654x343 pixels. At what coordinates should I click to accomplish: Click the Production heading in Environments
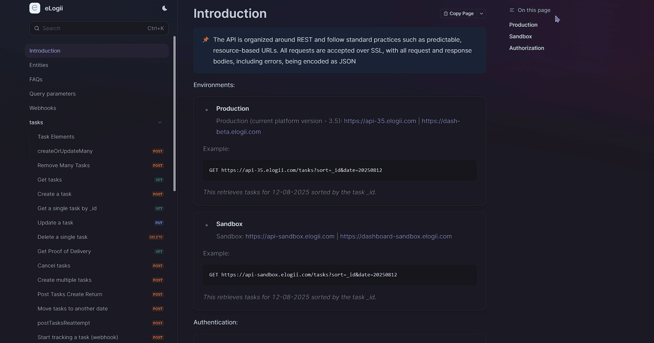point(233,108)
